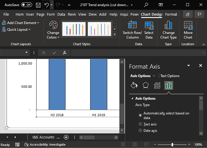Select the Text axis radio button
This screenshot has height=148, width=207.
140,124
